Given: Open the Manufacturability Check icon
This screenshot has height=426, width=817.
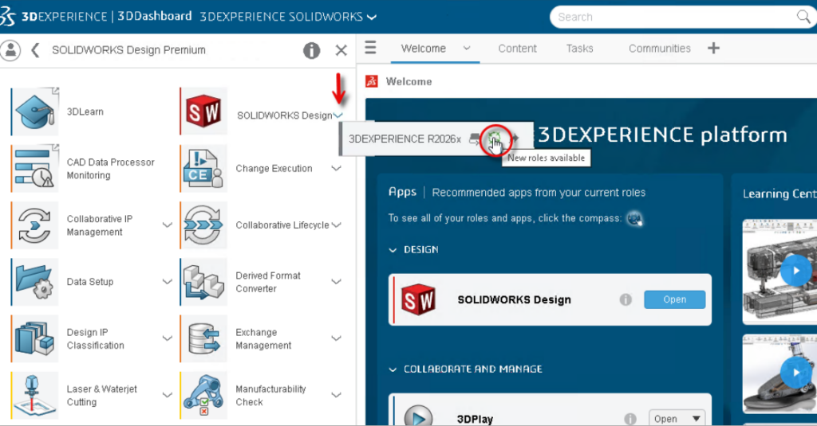Looking at the screenshot, I should pyautogui.click(x=203, y=395).
